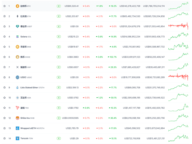
Task: Click the buy badge in DOGE row
Action: pos(59,57)
